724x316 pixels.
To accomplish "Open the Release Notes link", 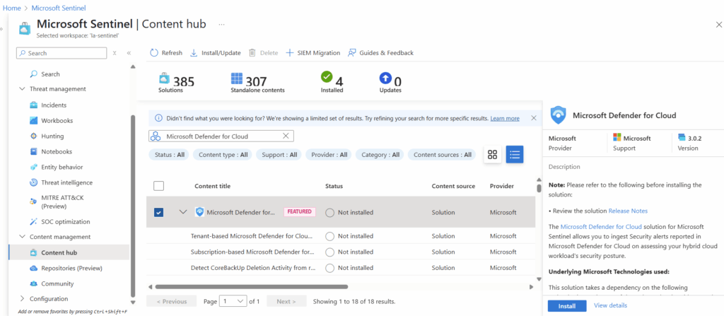I will pos(628,211).
